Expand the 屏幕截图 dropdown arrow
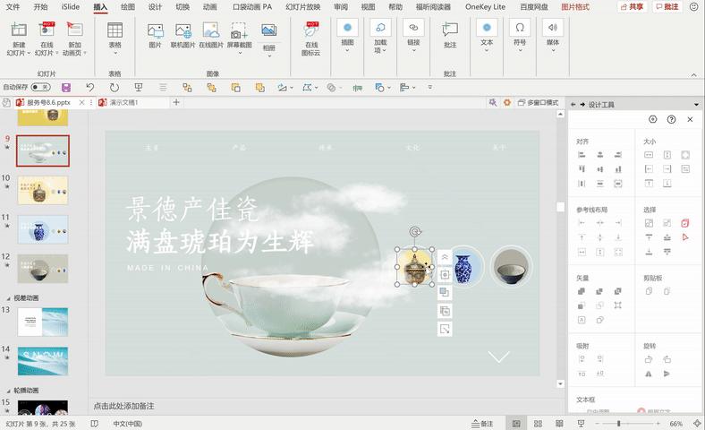The height and width of the screenshot is (430, 705). click(240, 53)
